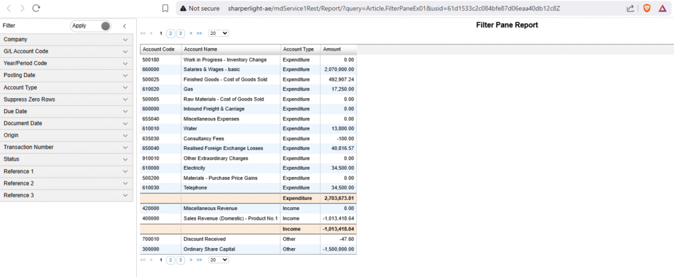
Task: Click the browser address bar URL
Action: pos(394,8)
